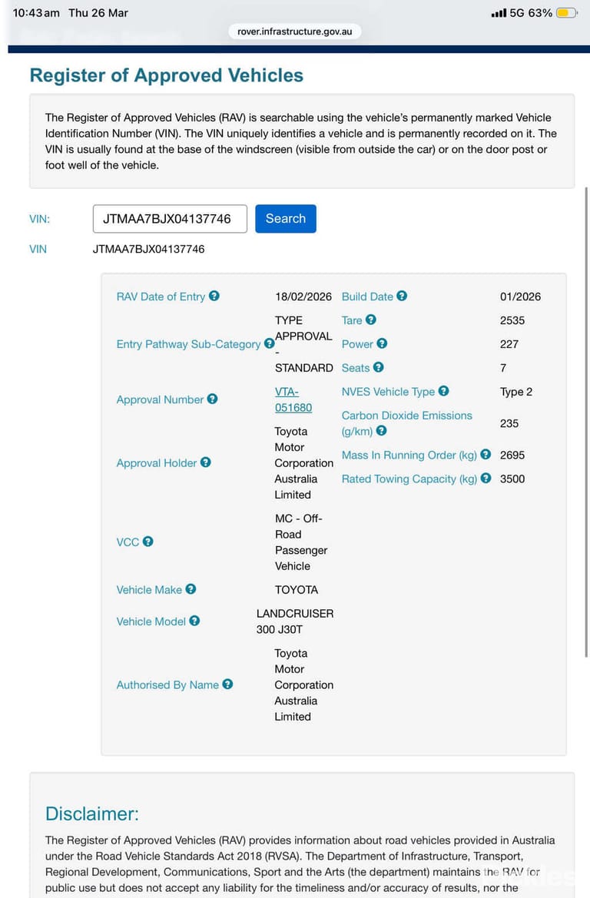Click the Tare help icon
Screen dimensions: 590x898
pyautogui.click(x=371, y=320)
